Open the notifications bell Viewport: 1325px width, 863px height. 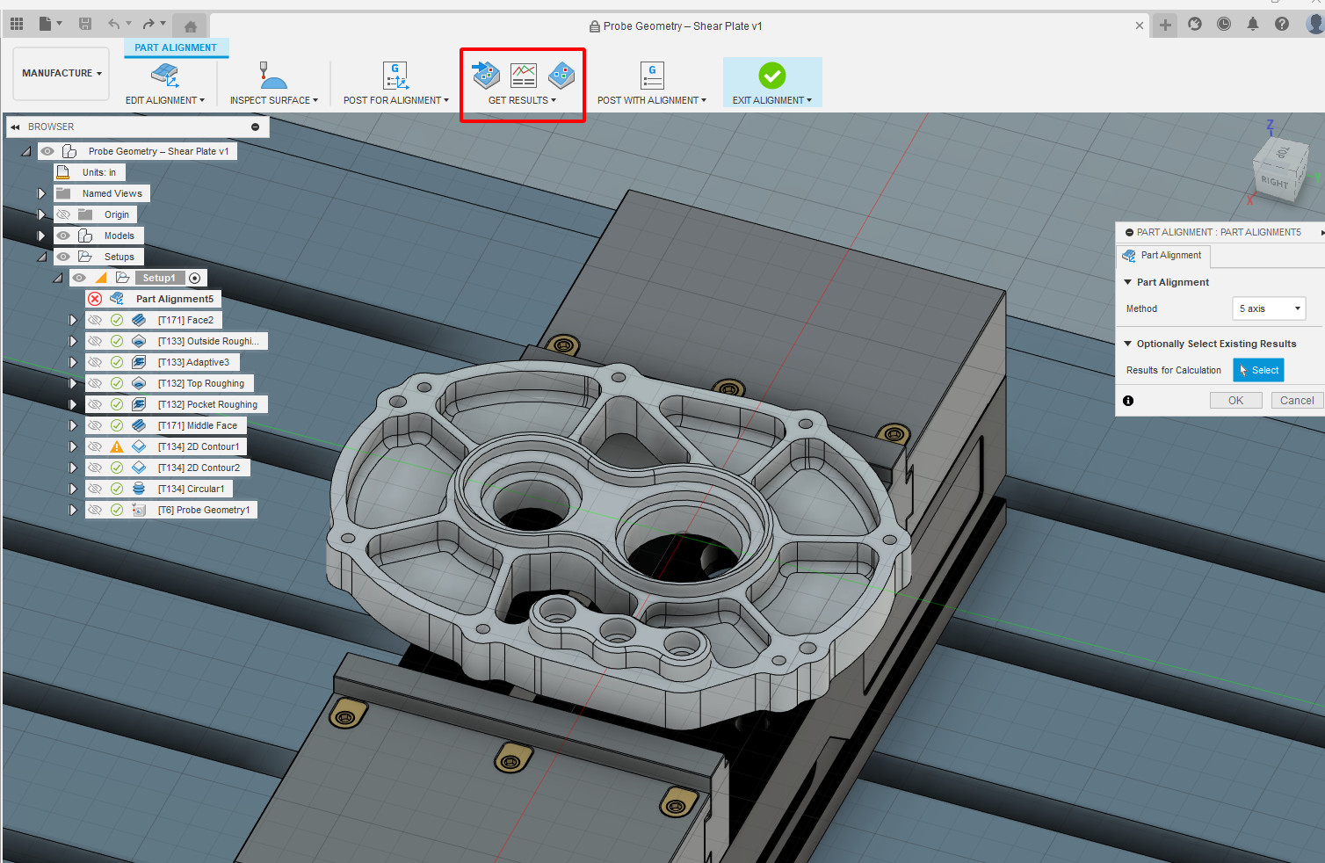pos(1253,25)
